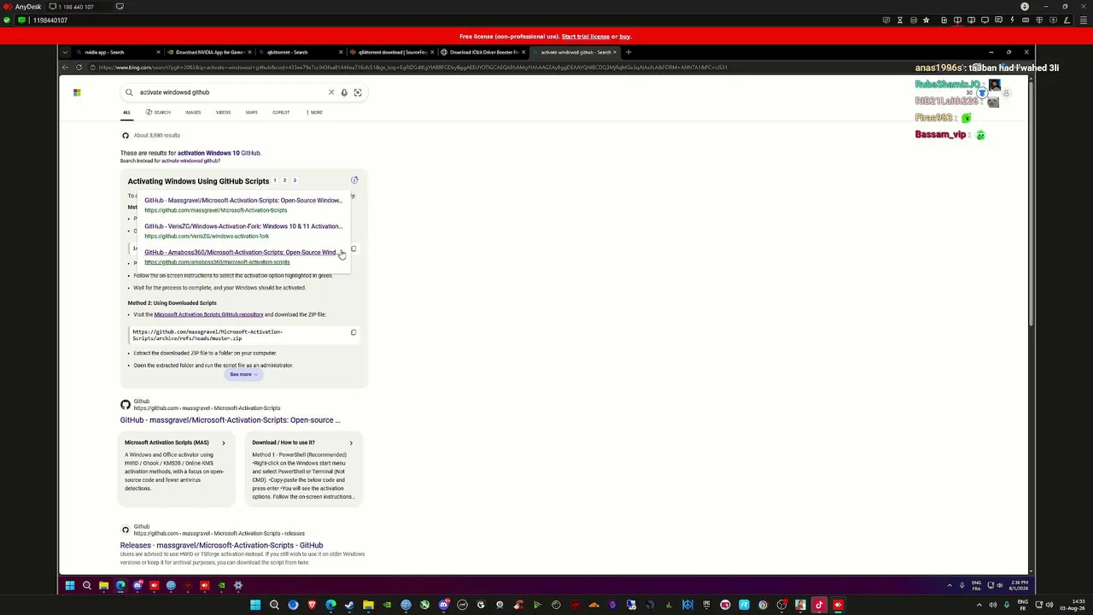Open the remote taskbar clock showing 2:36 PM
The height and width of the screenshot is (615, 1093).
1018,585
